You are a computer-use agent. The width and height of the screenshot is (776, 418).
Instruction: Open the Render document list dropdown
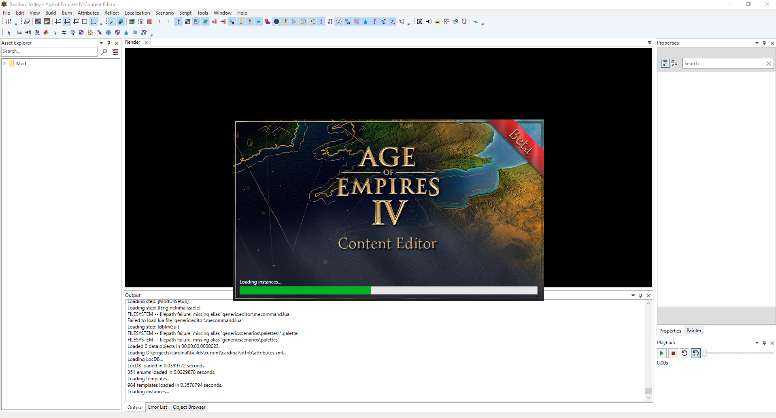point(650,43)
